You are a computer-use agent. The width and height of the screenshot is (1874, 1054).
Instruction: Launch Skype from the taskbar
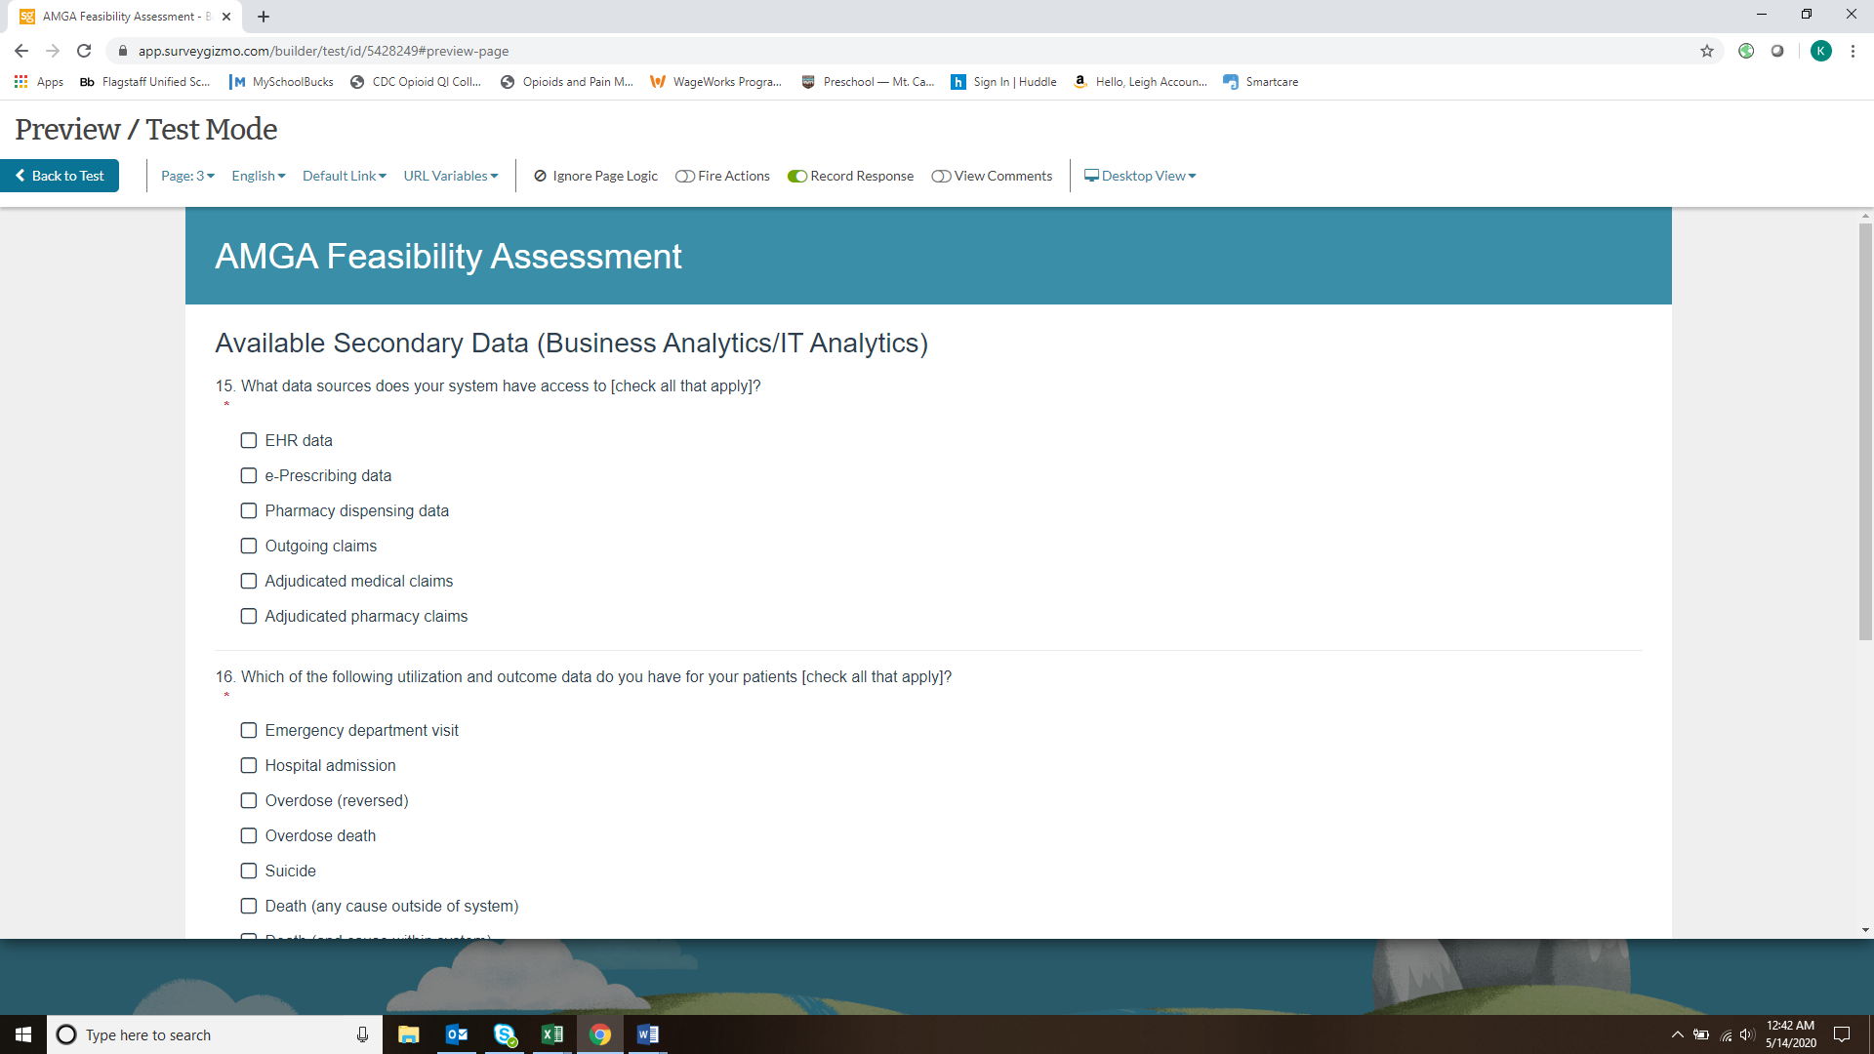pos(505,1034)
